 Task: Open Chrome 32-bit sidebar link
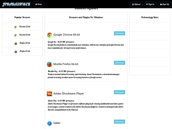tap(25, 27)
